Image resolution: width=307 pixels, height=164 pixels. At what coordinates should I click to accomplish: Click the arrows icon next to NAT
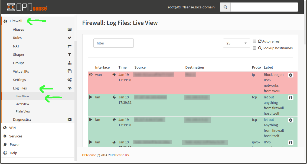[70, 46]
